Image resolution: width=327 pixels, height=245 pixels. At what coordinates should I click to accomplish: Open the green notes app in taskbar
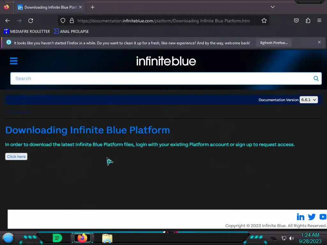coord(57,238)
